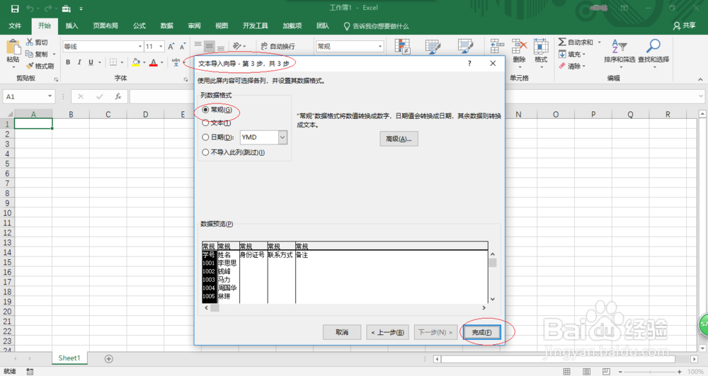The width and height of the screenshot is (708, 376).
Task: Open the number format dropdown 常规
Action: tap(379, 47)
